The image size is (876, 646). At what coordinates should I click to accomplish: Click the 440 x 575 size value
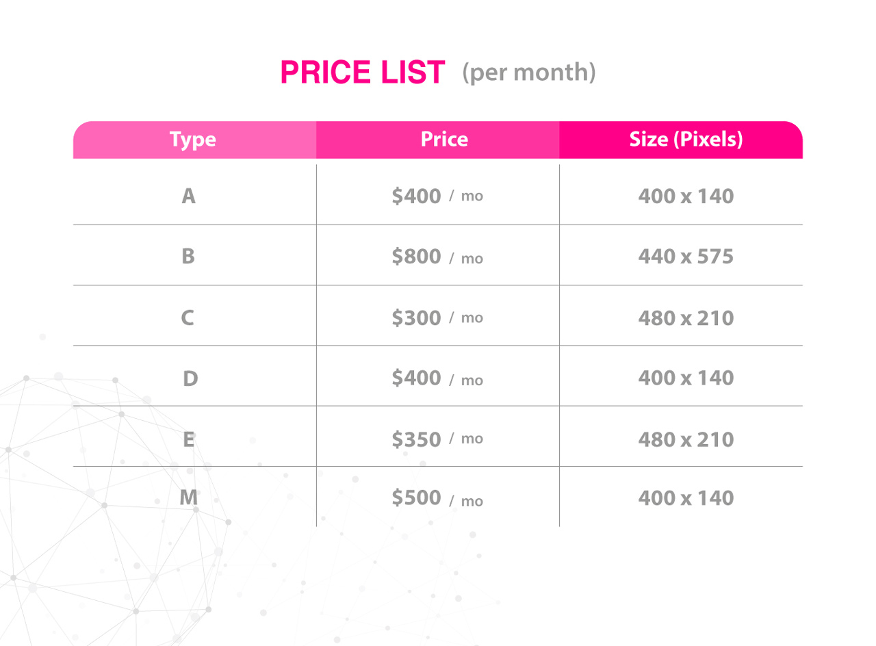686,257
